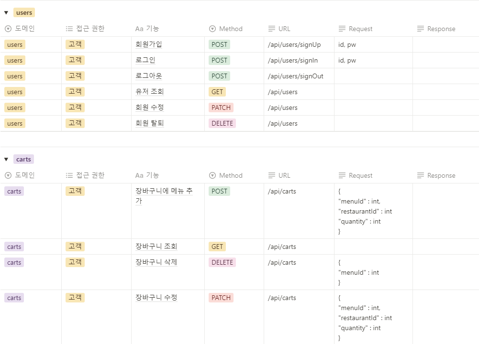Open the 로그아웃 page link
479x344 pixels.
(148, 76)
